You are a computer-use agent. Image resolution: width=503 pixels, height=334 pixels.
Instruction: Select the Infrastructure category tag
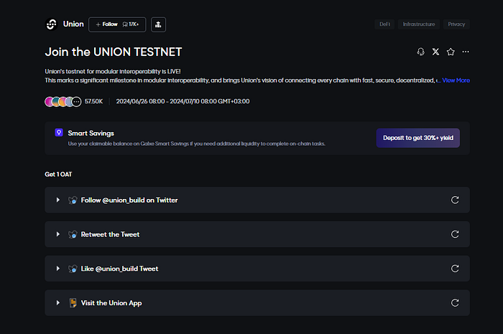[418, 24]
